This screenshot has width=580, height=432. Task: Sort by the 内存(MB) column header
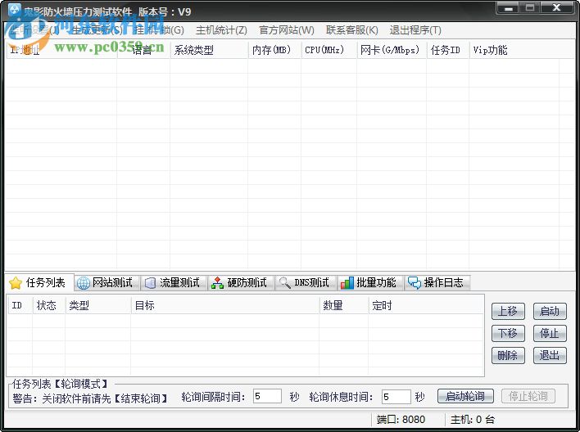pos(274,50)
